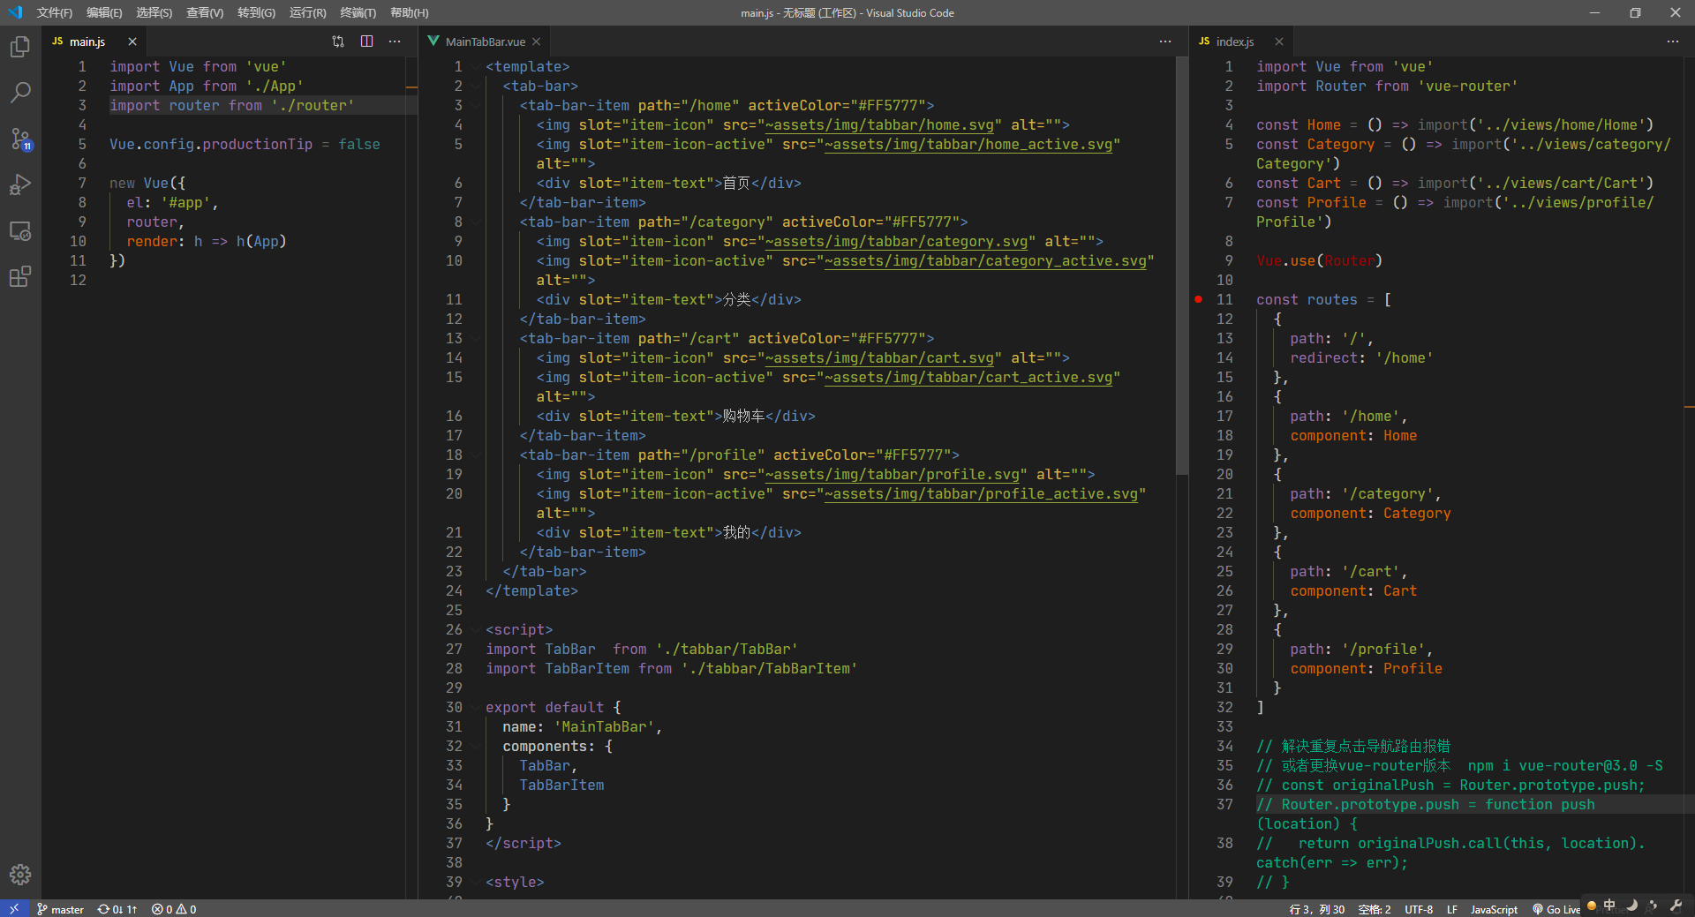
Task: Open the 选择(S) menu
Action: [154, 12]
